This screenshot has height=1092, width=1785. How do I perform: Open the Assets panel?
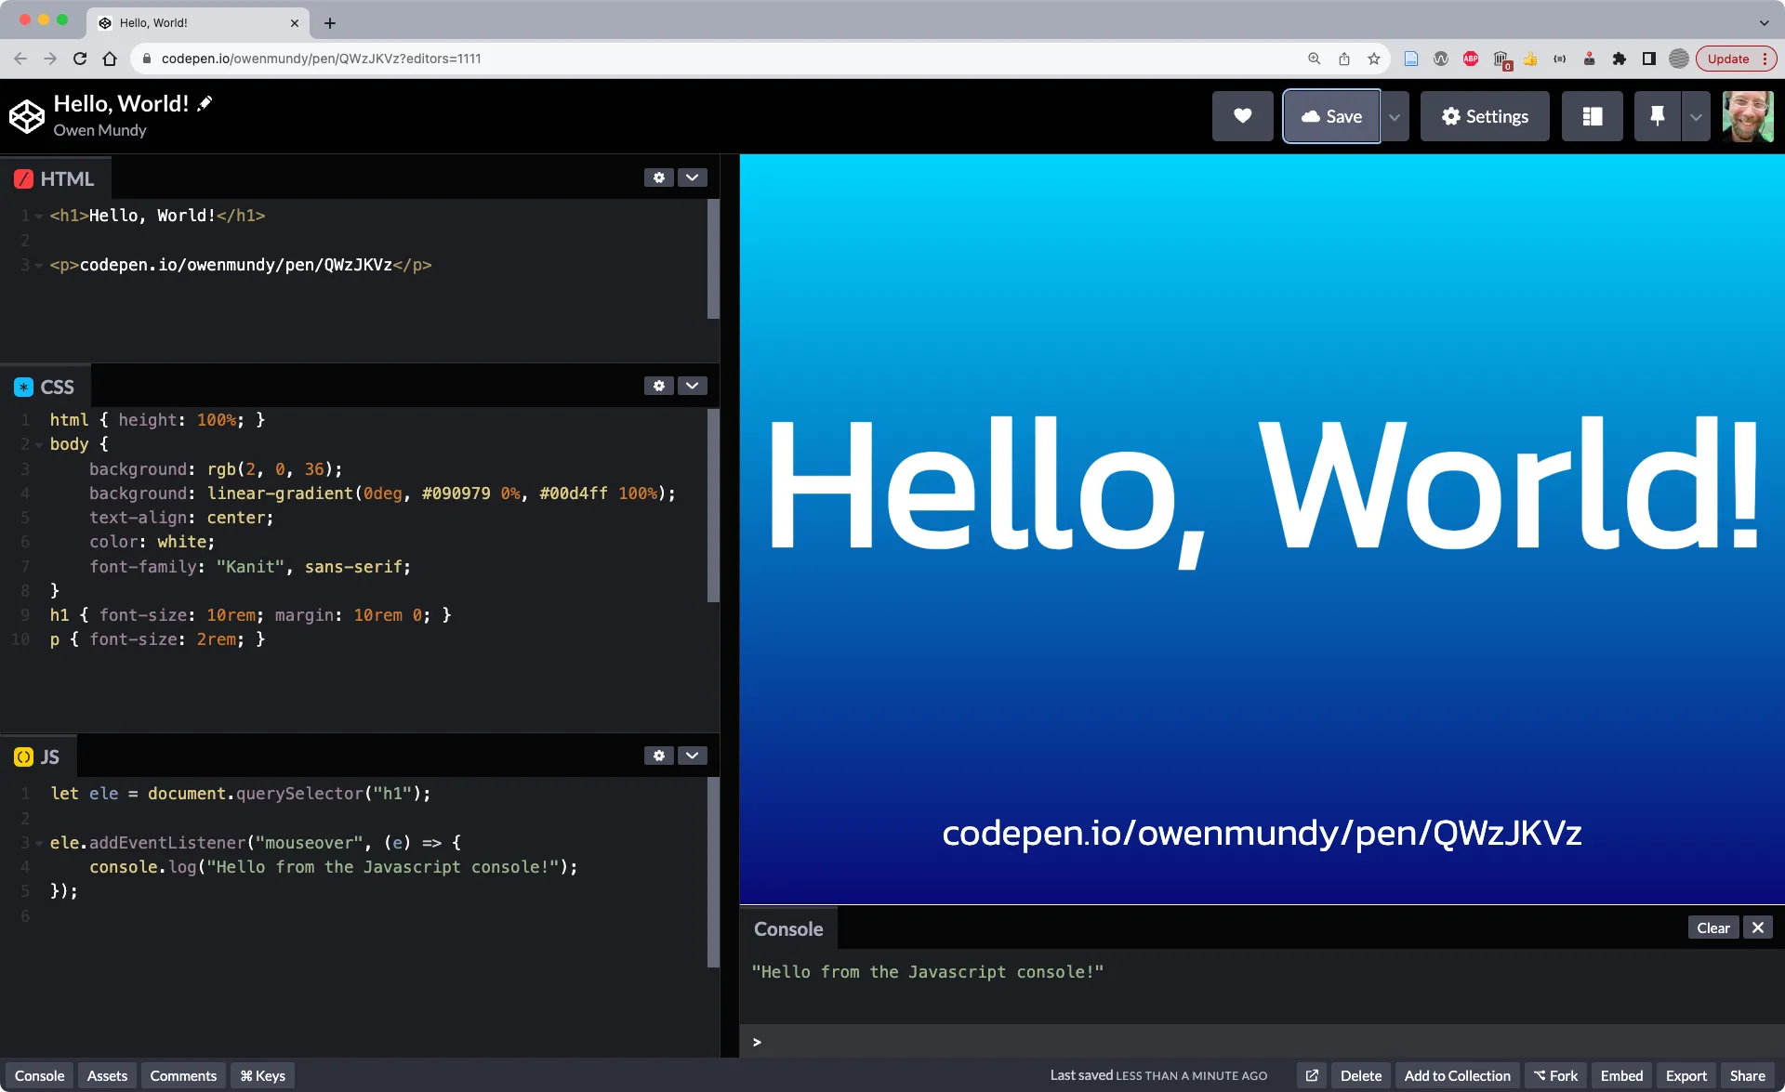107,1075
